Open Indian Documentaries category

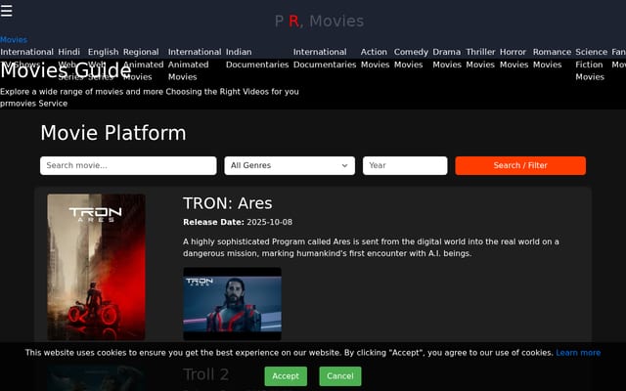257,59
